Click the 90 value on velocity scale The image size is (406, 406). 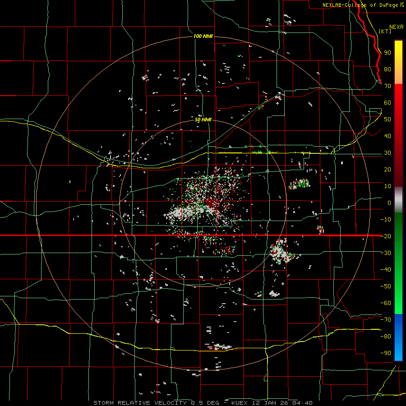coord(388,53)
